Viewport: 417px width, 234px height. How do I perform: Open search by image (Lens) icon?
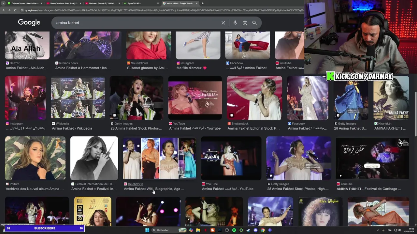click(245, 23)
